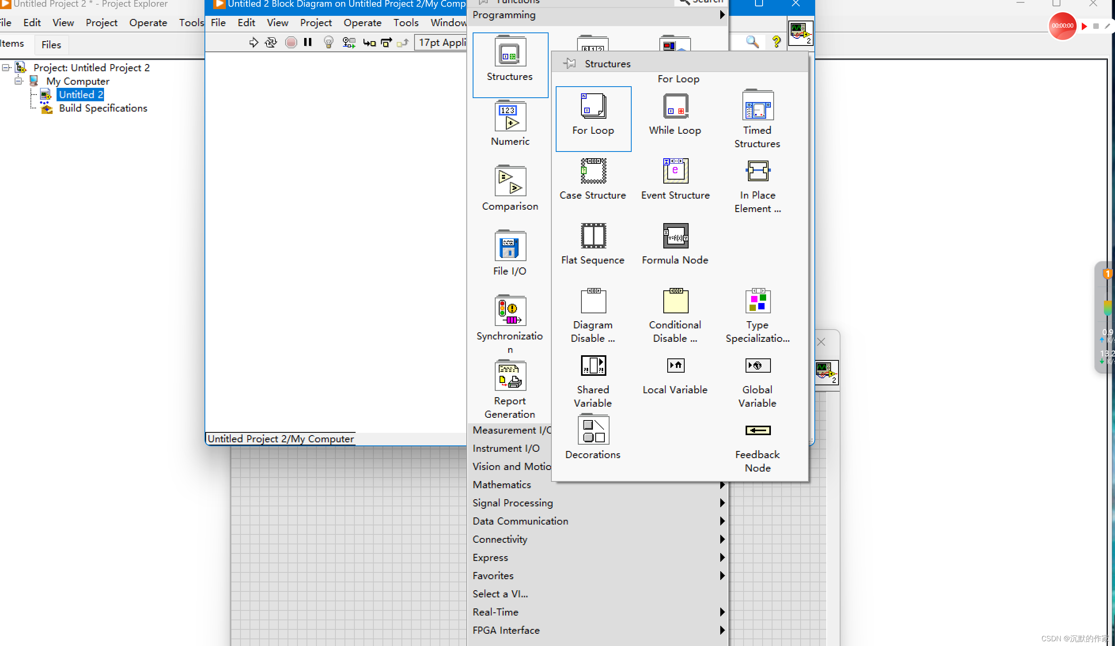Viewport: 1115px width, 646px height.
Task: Open the Decorations subpalette
Action: [593, 430]
